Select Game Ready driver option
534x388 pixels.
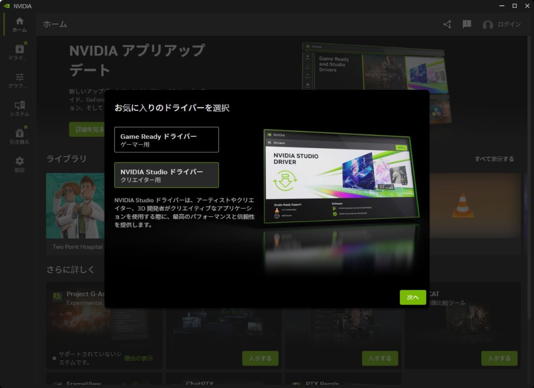(x=166, y=139)
